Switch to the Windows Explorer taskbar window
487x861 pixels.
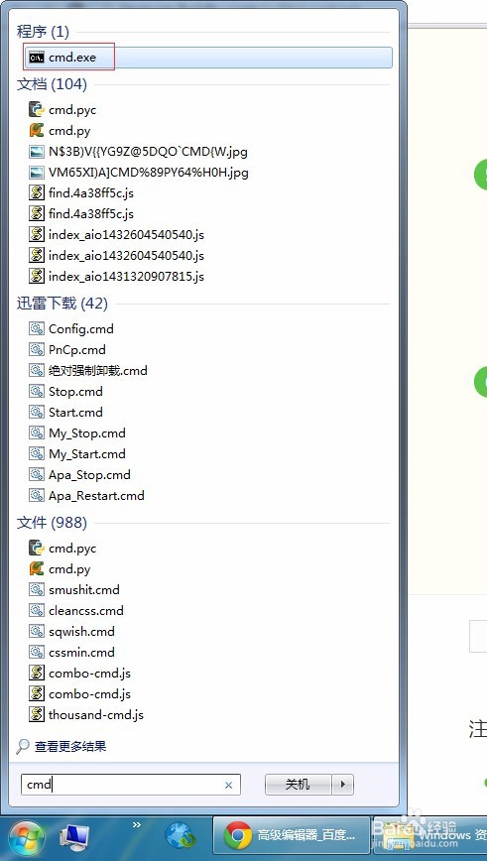pos(430,837)
